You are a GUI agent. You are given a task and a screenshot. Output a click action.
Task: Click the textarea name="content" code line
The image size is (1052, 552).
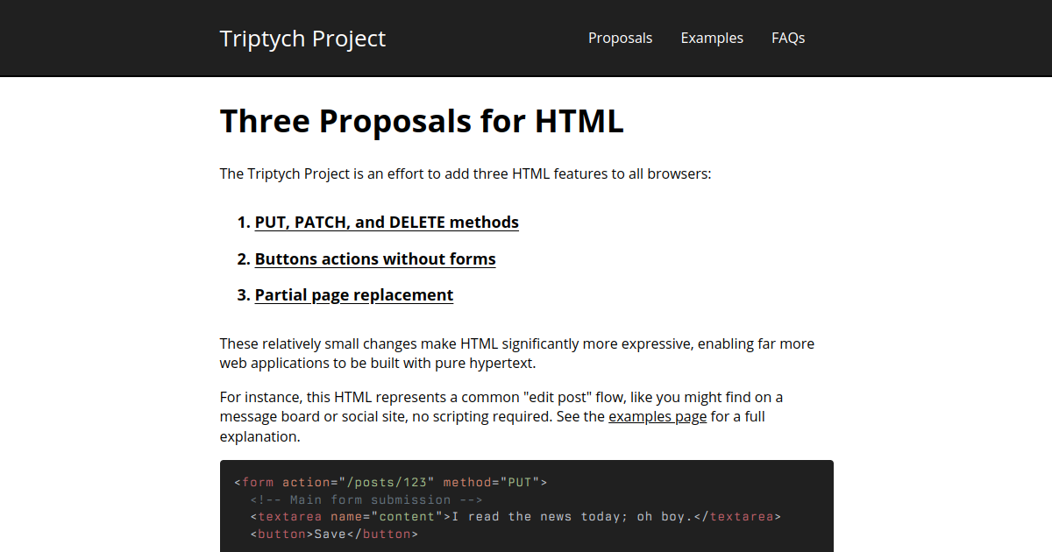[x=515, y=517]
